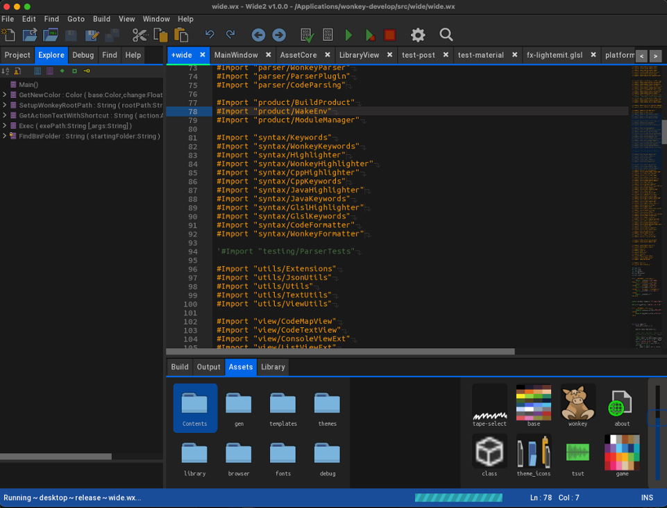Click the > button to reveal hidden editor tabs
Image resolution: width=667 pixels, height=508 pixels.
point(655,56)
